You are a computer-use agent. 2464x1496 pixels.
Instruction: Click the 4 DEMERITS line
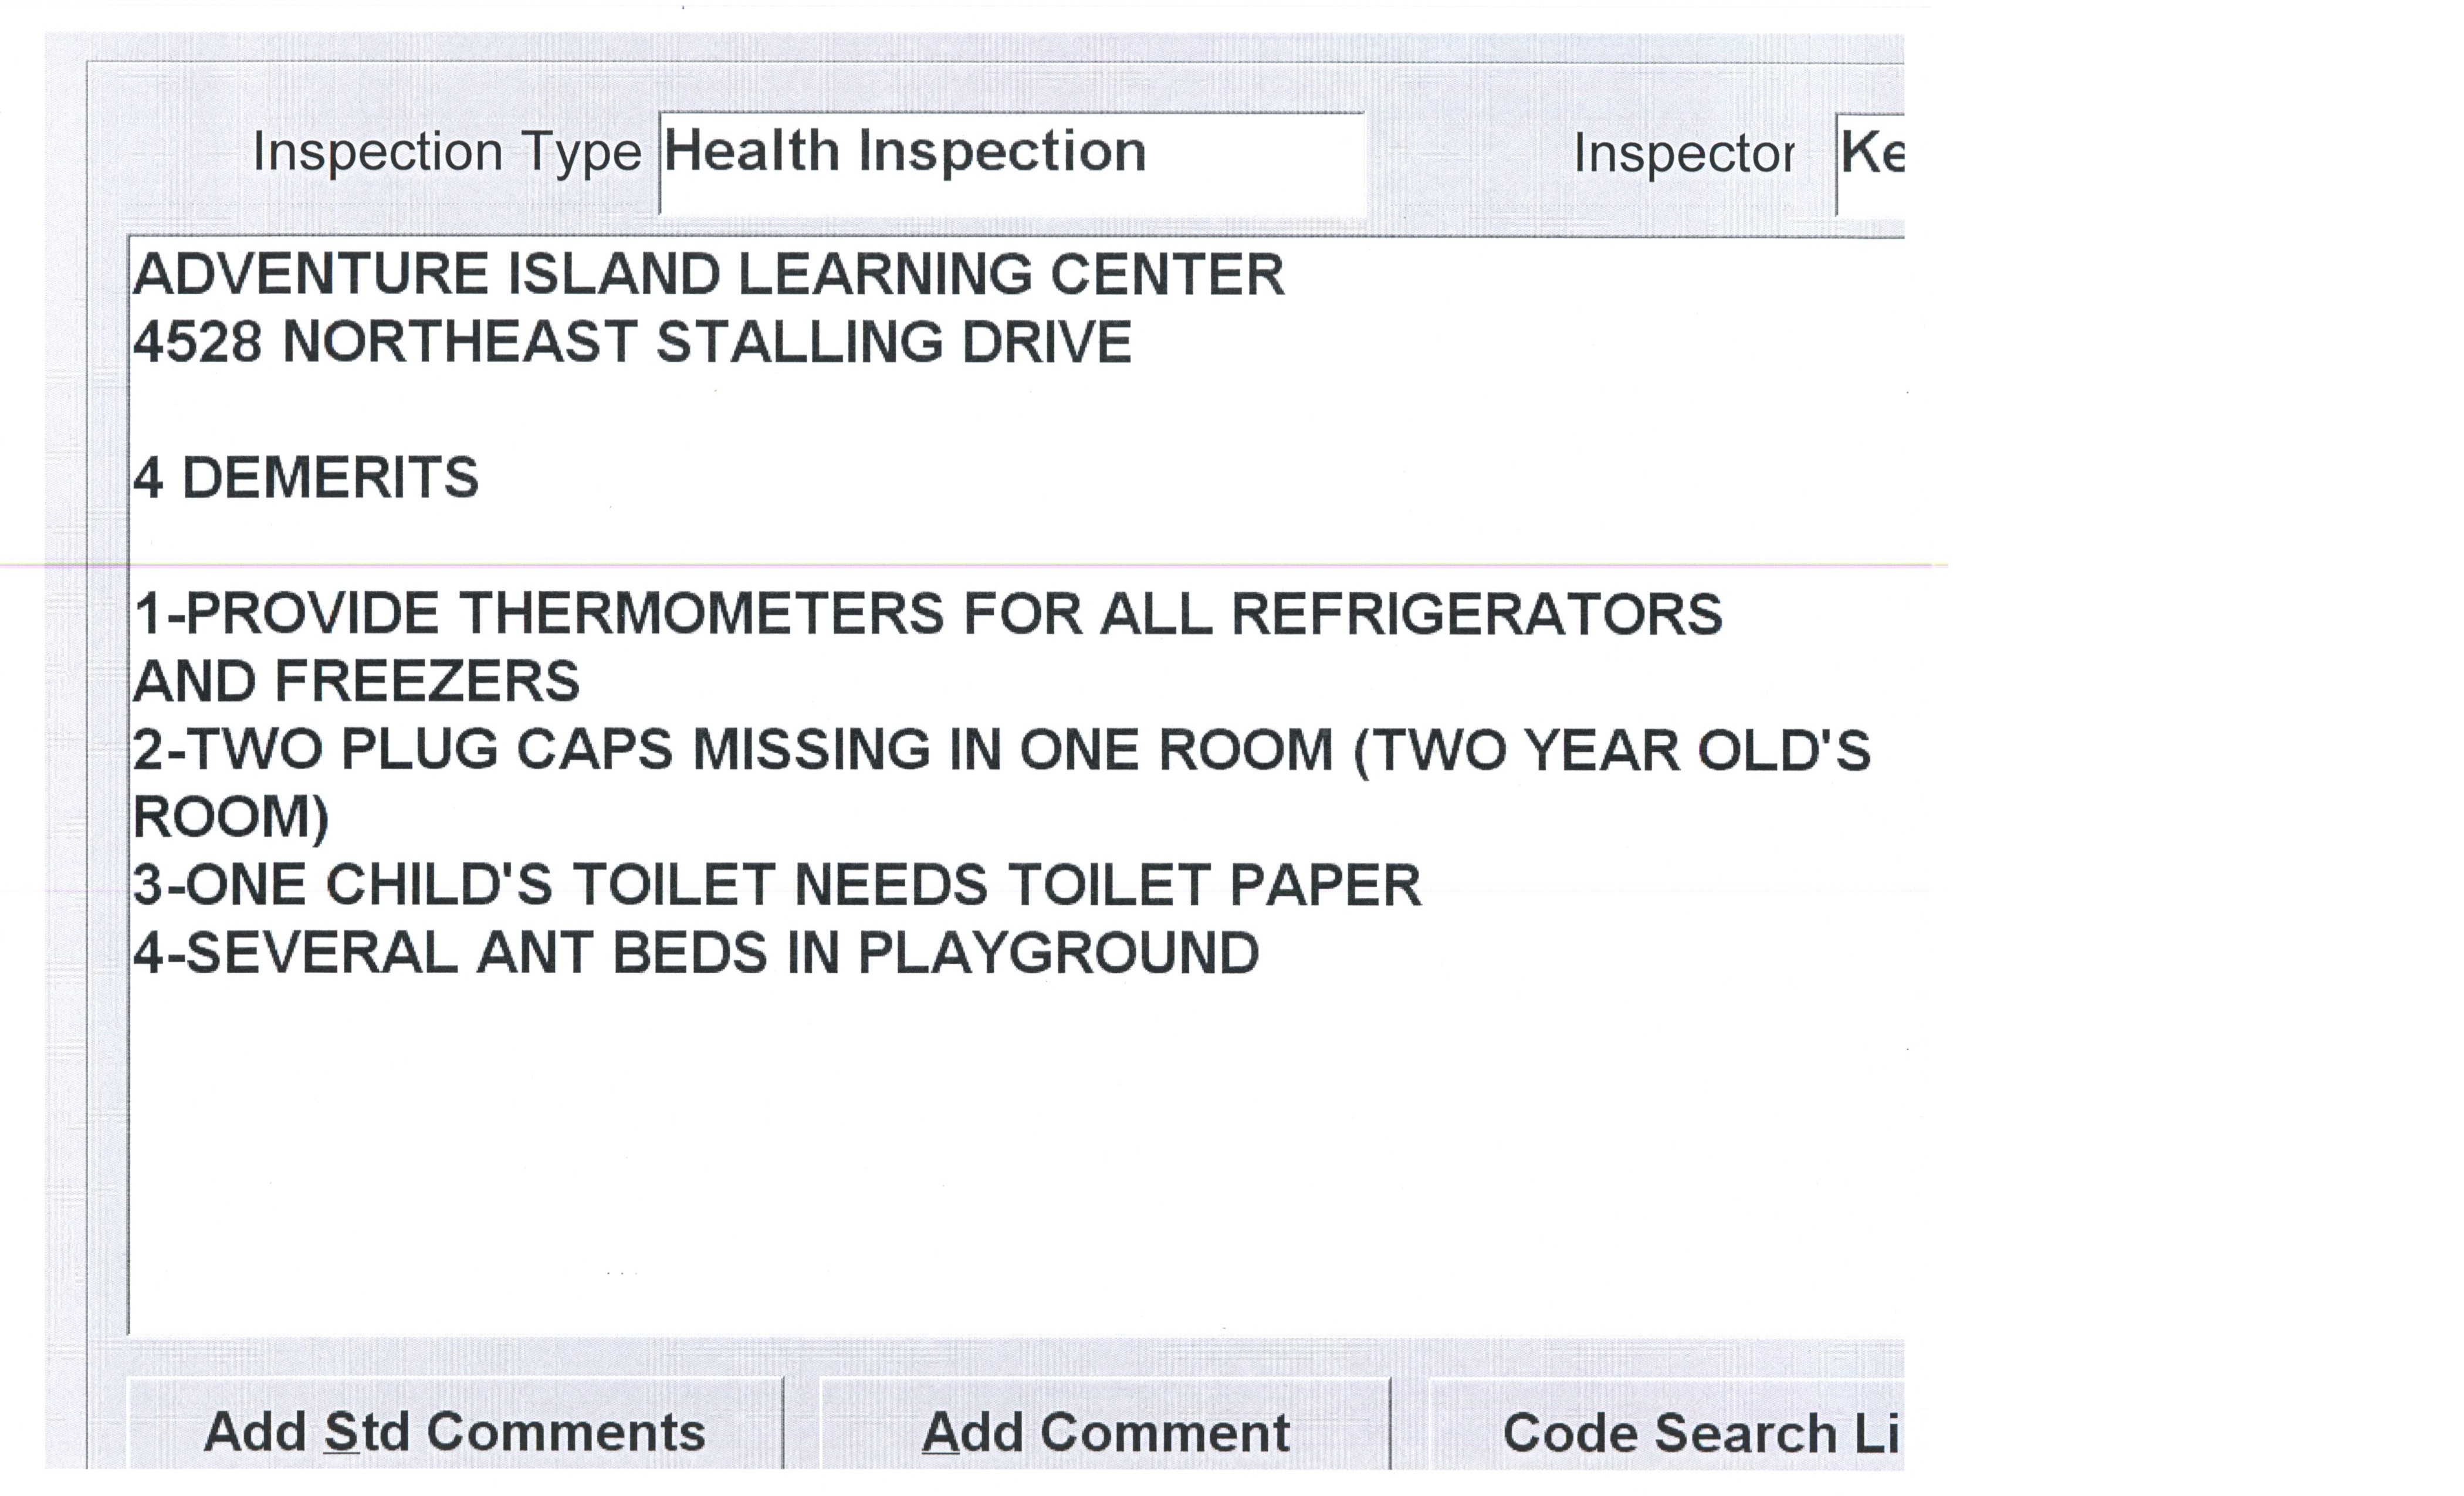point(306,477)
